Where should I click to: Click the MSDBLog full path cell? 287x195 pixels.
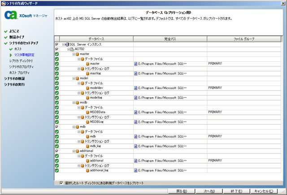coord(170,122)
